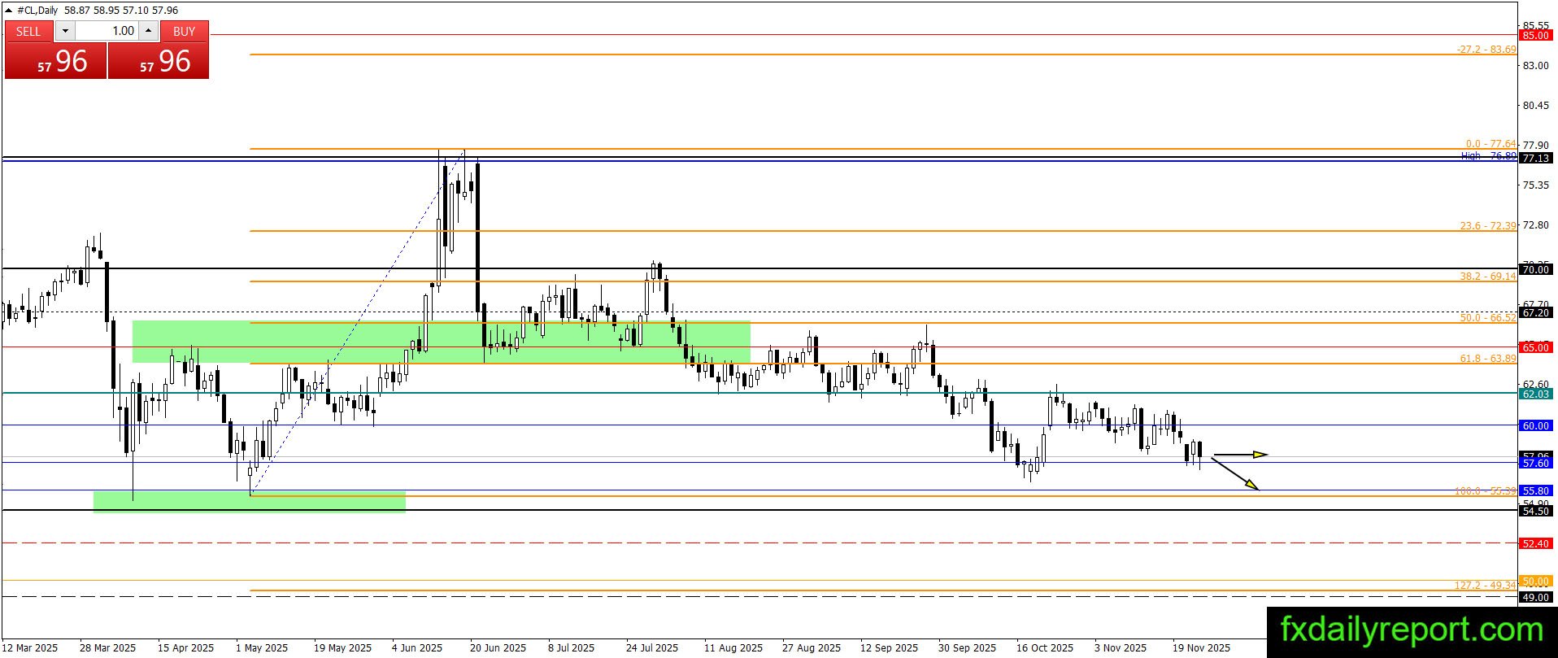This screenshot has width=1558, height=658.
Task: Click the BUY button
Action: [185, 31]
